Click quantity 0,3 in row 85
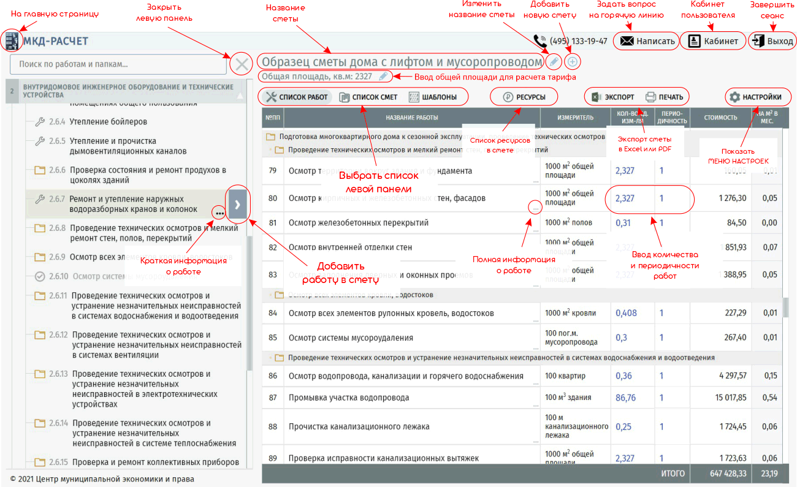This screenshot has height=487, width=797. tap(621, 338)
